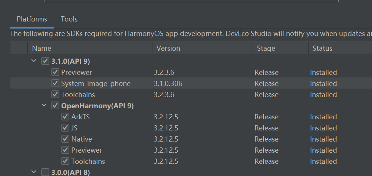Uncheck System-image-phone checkbox
This screenshot has width=372, height=176.
click(x=55, y=83)
